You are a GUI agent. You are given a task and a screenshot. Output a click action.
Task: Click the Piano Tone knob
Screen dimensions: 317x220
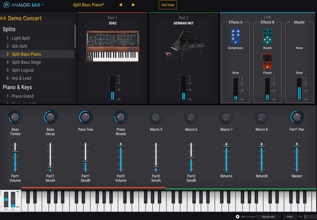(x=86, y=117)
